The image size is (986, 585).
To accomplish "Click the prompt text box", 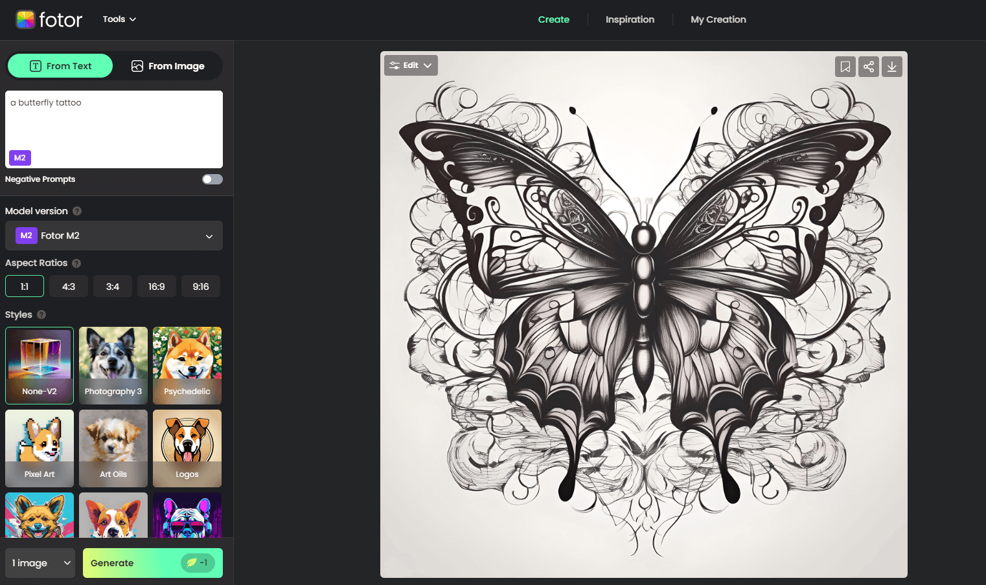I will [x=114, y=129].
